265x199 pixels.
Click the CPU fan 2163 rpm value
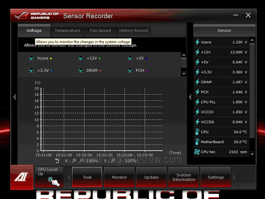(x=238, y=152)
